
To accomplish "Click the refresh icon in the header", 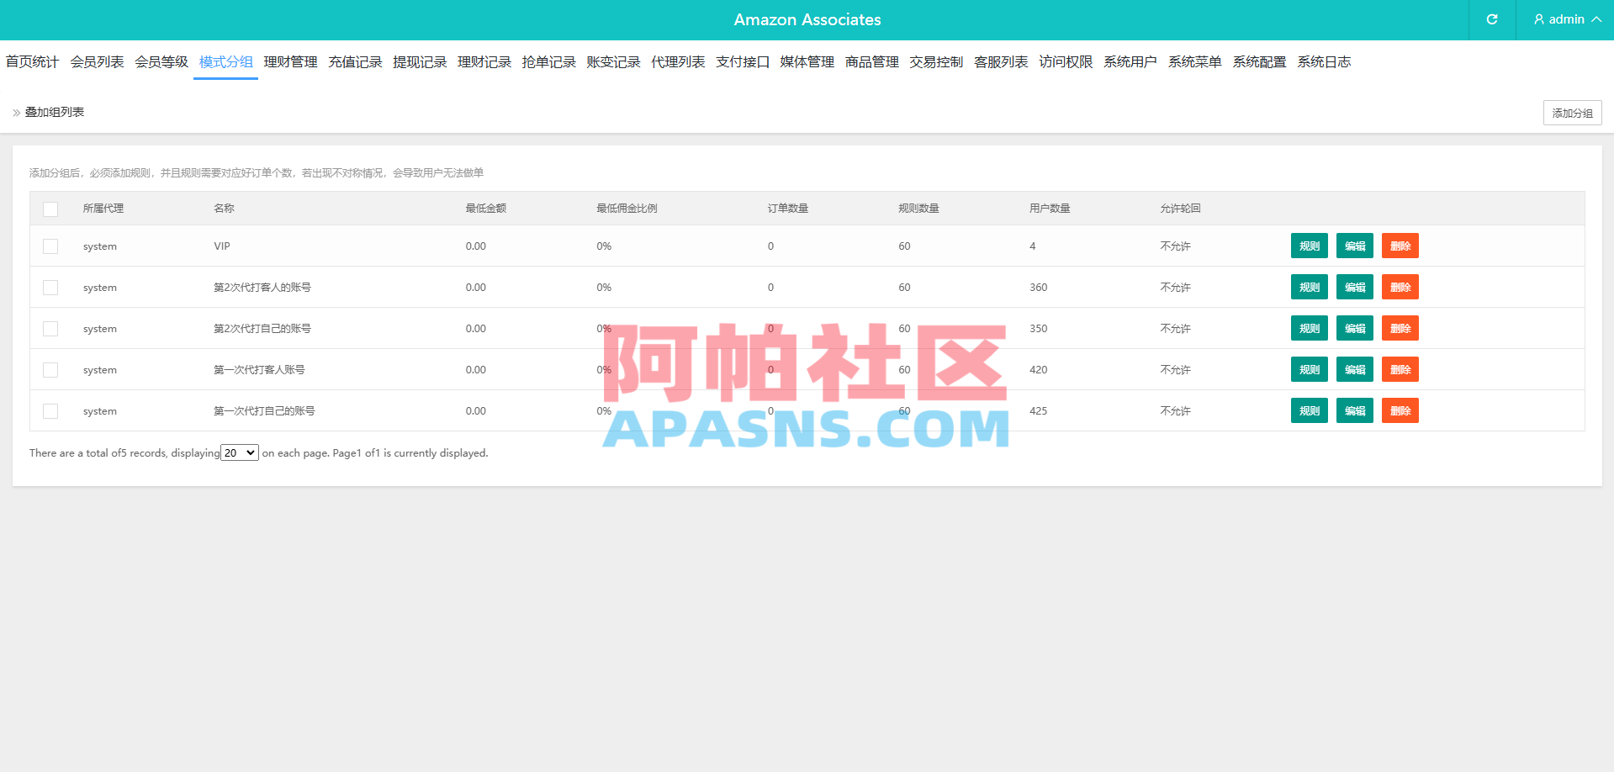I will 1491,19.
